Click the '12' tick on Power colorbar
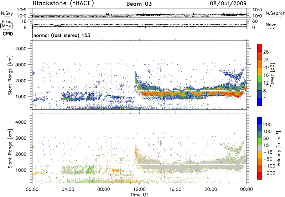The height and width of the screenshot is (197, 285). click(266, 83)
